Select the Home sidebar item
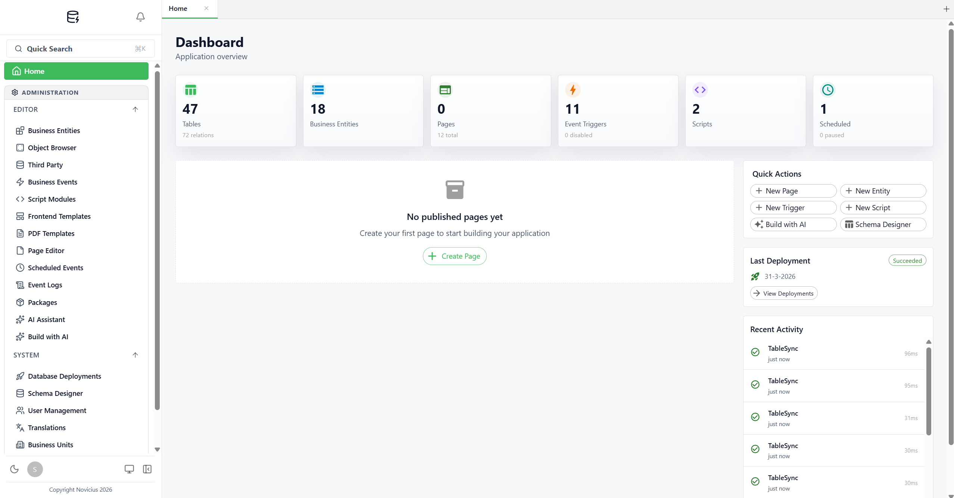Viewport: 954px width, 498px height. (x=76, y=71)
